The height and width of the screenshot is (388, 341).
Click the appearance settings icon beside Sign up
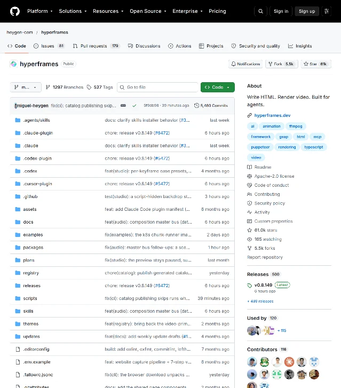(327, 11)
